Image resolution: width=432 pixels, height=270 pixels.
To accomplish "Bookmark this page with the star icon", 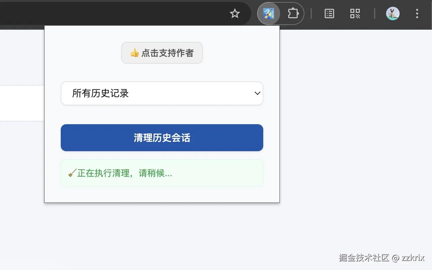I will (x=235, y=13).
